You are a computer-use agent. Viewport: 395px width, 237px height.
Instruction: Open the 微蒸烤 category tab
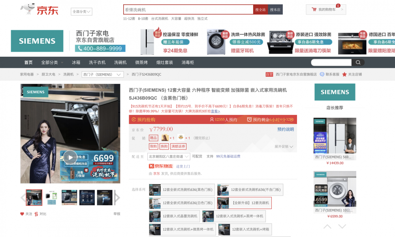pos(141,63)
